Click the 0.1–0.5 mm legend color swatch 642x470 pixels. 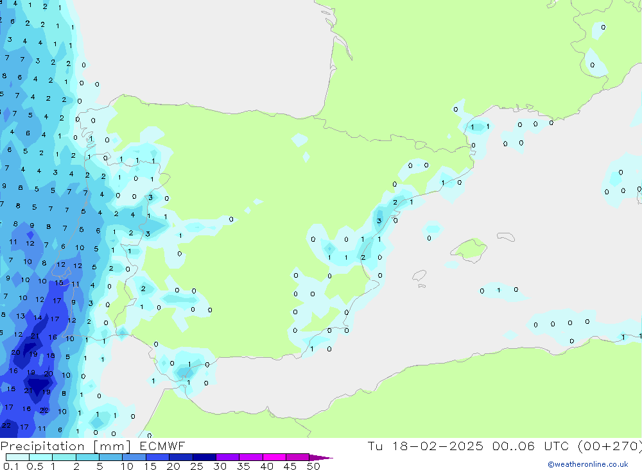(x=17, y=457)
